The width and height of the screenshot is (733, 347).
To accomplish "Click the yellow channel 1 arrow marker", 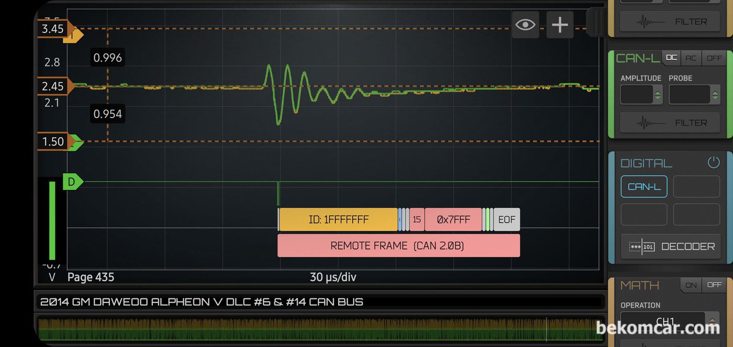I will [x=73, y=35].
